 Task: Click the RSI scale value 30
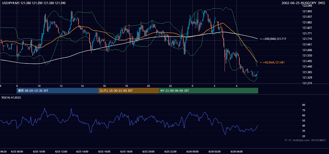(x=304, y=131)
